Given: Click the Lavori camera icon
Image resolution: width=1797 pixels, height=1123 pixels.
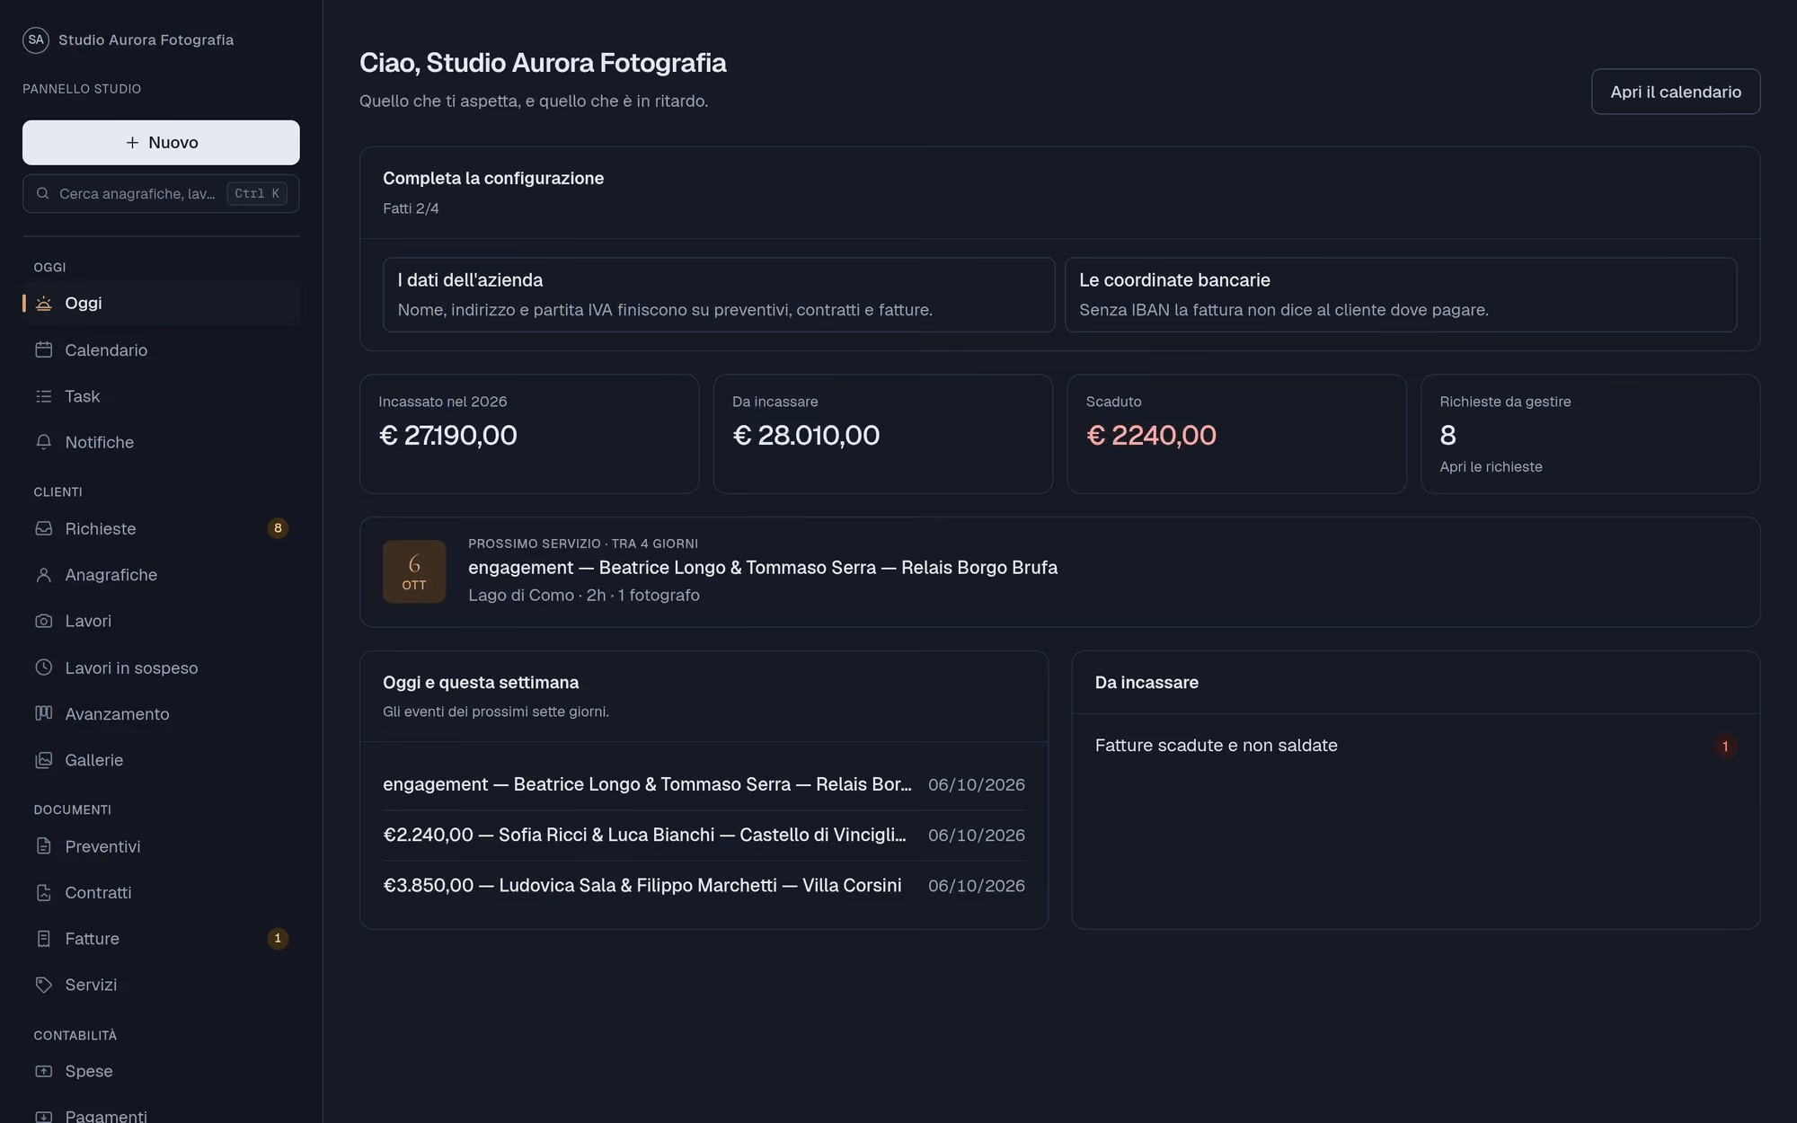Looking at the screenshot, I should coord(43,621).
